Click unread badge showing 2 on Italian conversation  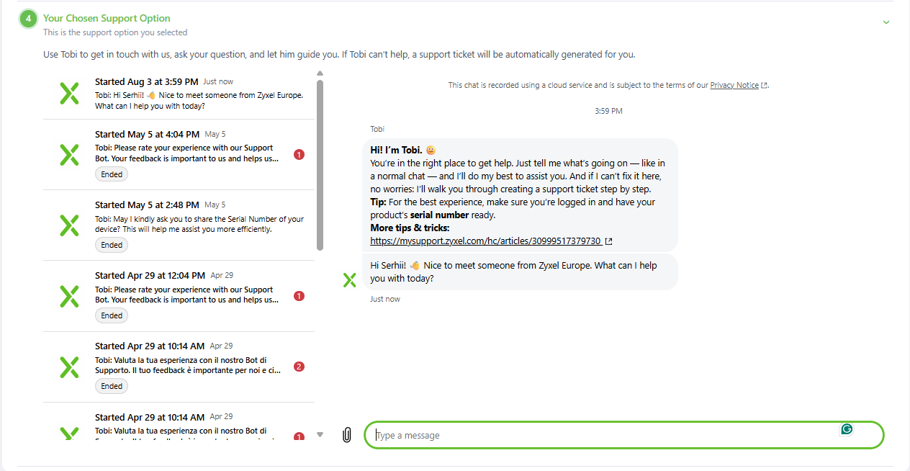tap(299, 367)
